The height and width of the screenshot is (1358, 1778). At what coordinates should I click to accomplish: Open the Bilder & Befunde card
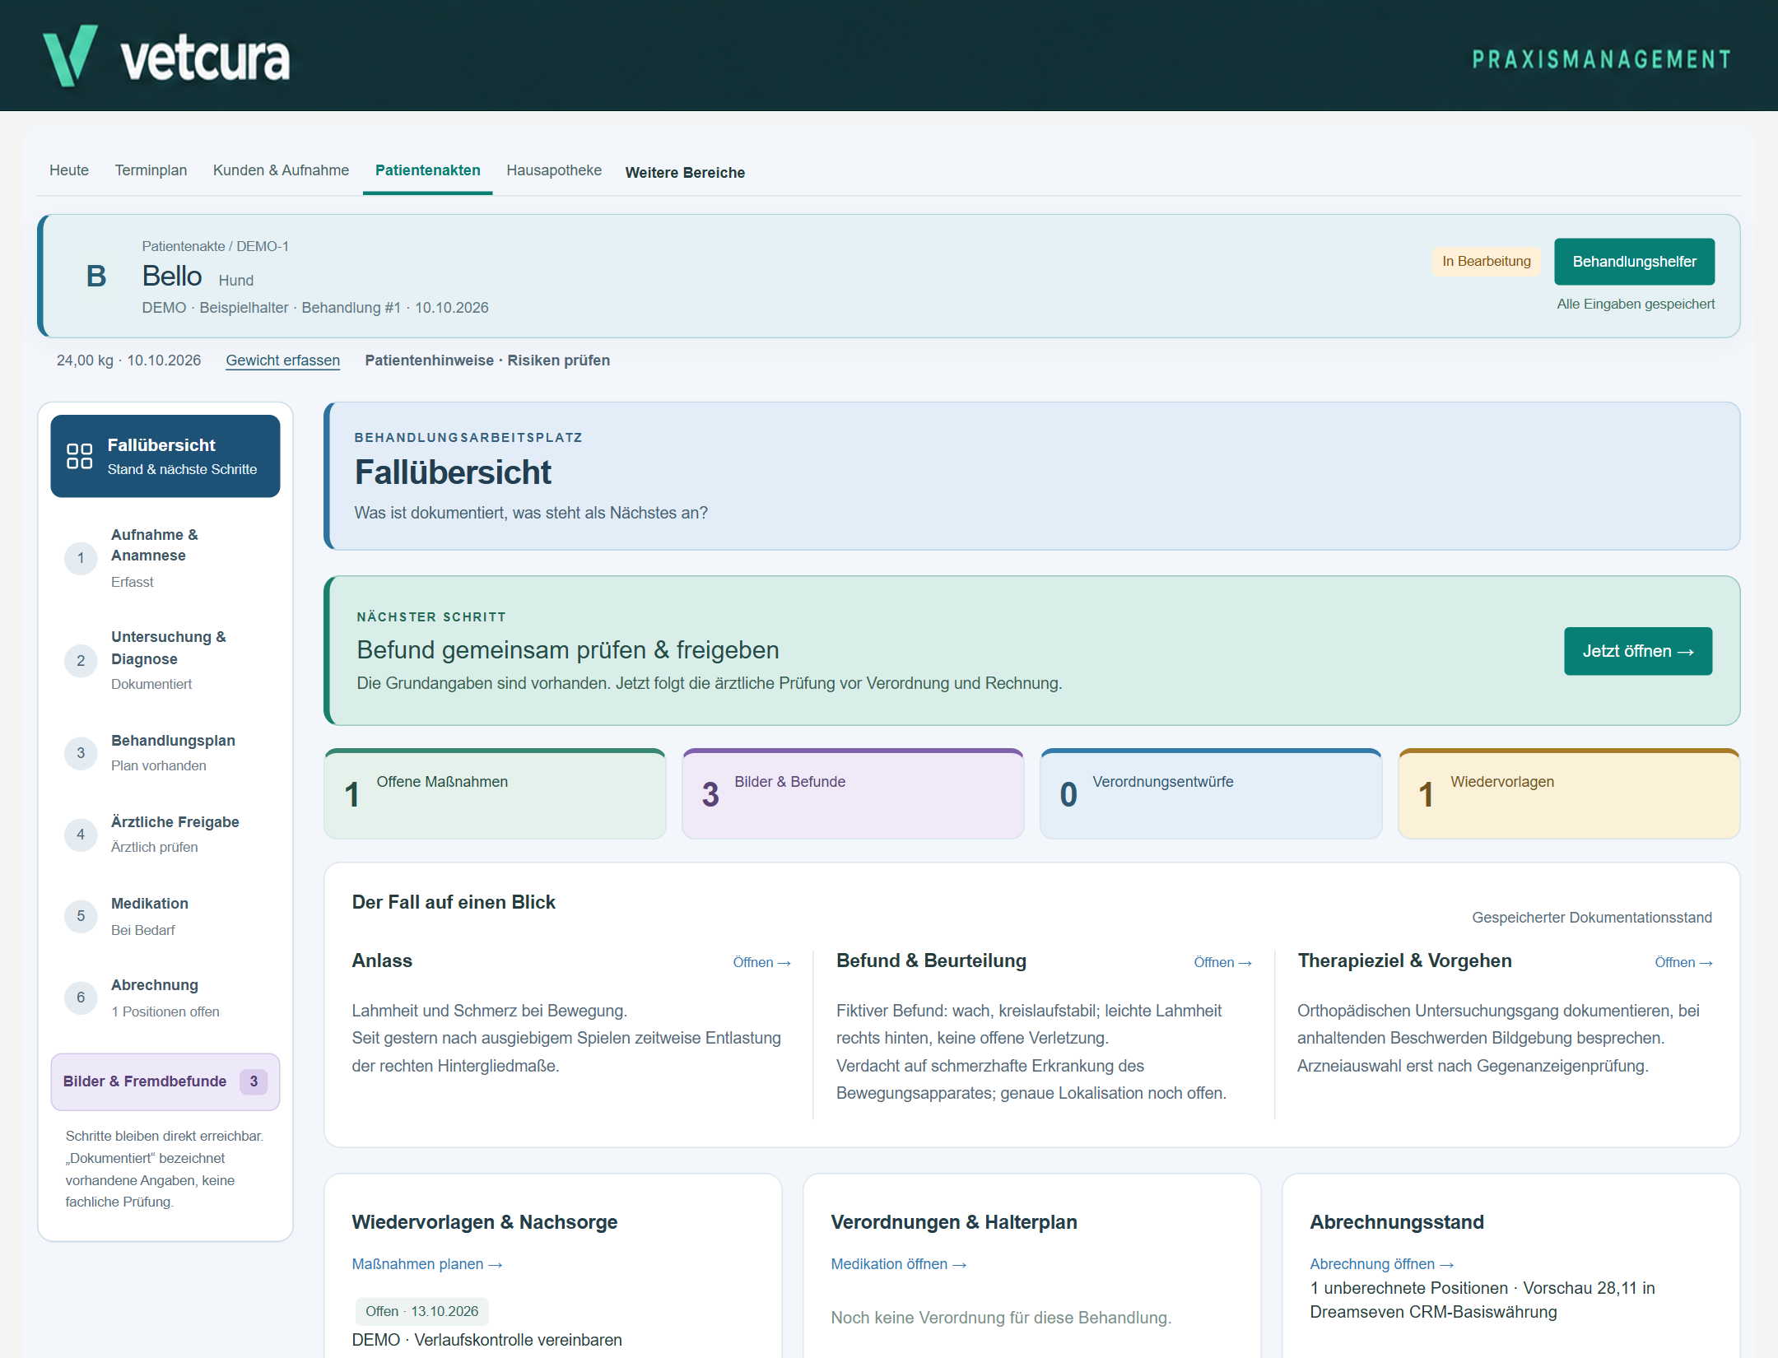click(x=853, y=794)
